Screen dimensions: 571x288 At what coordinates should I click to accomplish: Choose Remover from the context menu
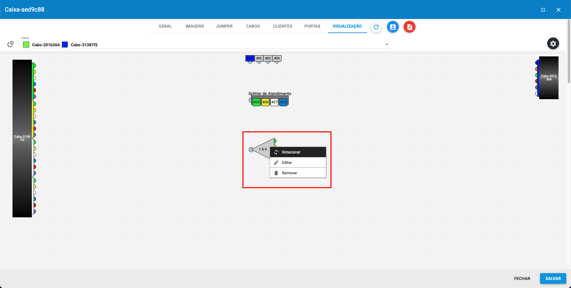[x=298, y=173]
